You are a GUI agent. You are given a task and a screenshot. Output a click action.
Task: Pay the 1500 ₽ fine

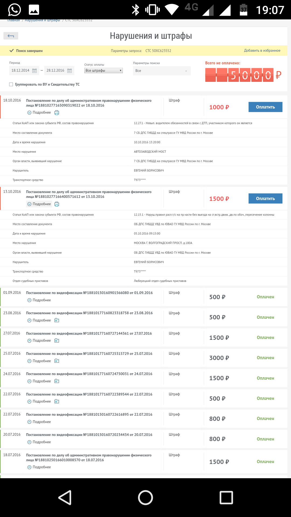tap(265, 198)
